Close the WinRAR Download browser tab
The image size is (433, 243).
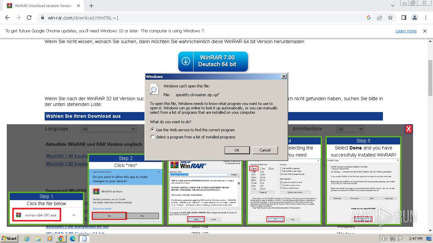tap(78, 6)
